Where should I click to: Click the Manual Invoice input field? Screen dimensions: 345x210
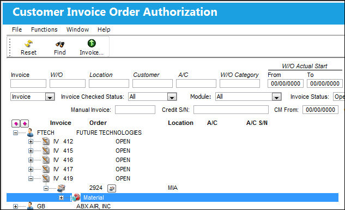tap(135, 110)
